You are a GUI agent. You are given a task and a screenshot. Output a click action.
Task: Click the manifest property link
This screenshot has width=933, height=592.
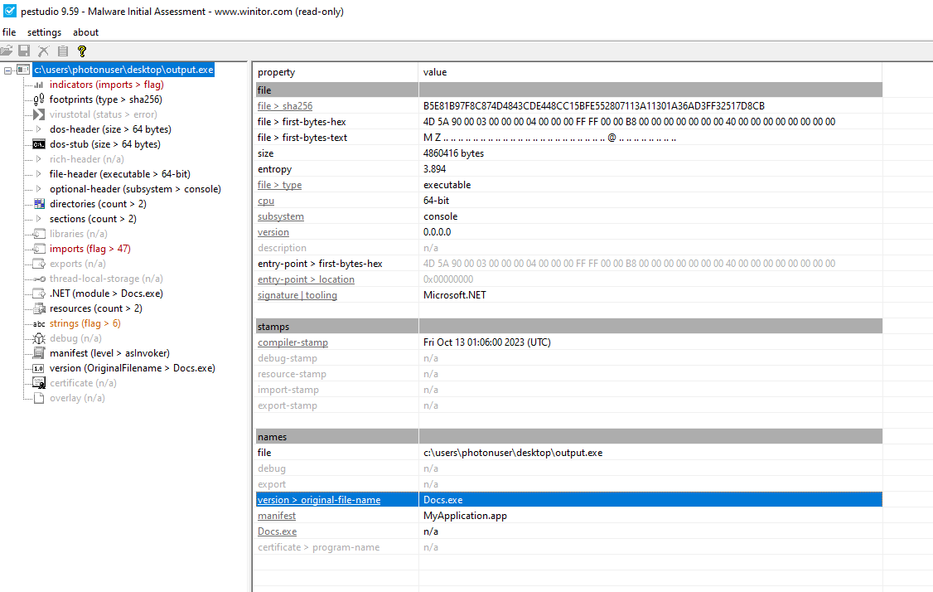[x=277, y=516]
